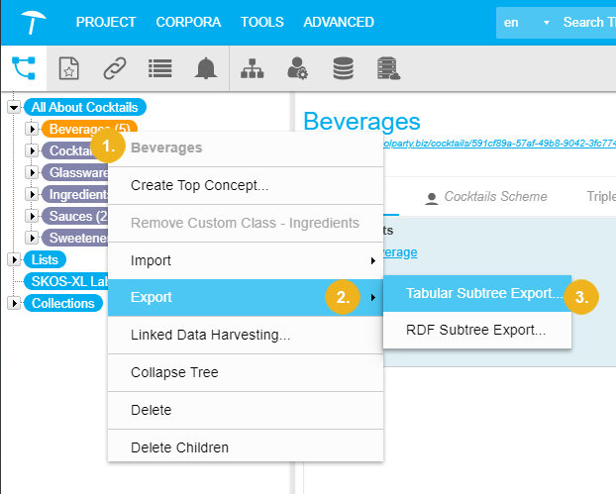Viewport: 616px width, 494px height.
Task: Collapse the All About Cocktails tree node
Action: tap(14, 107)
